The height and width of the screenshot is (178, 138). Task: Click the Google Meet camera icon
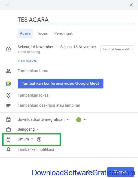click(x=8, y=84)
